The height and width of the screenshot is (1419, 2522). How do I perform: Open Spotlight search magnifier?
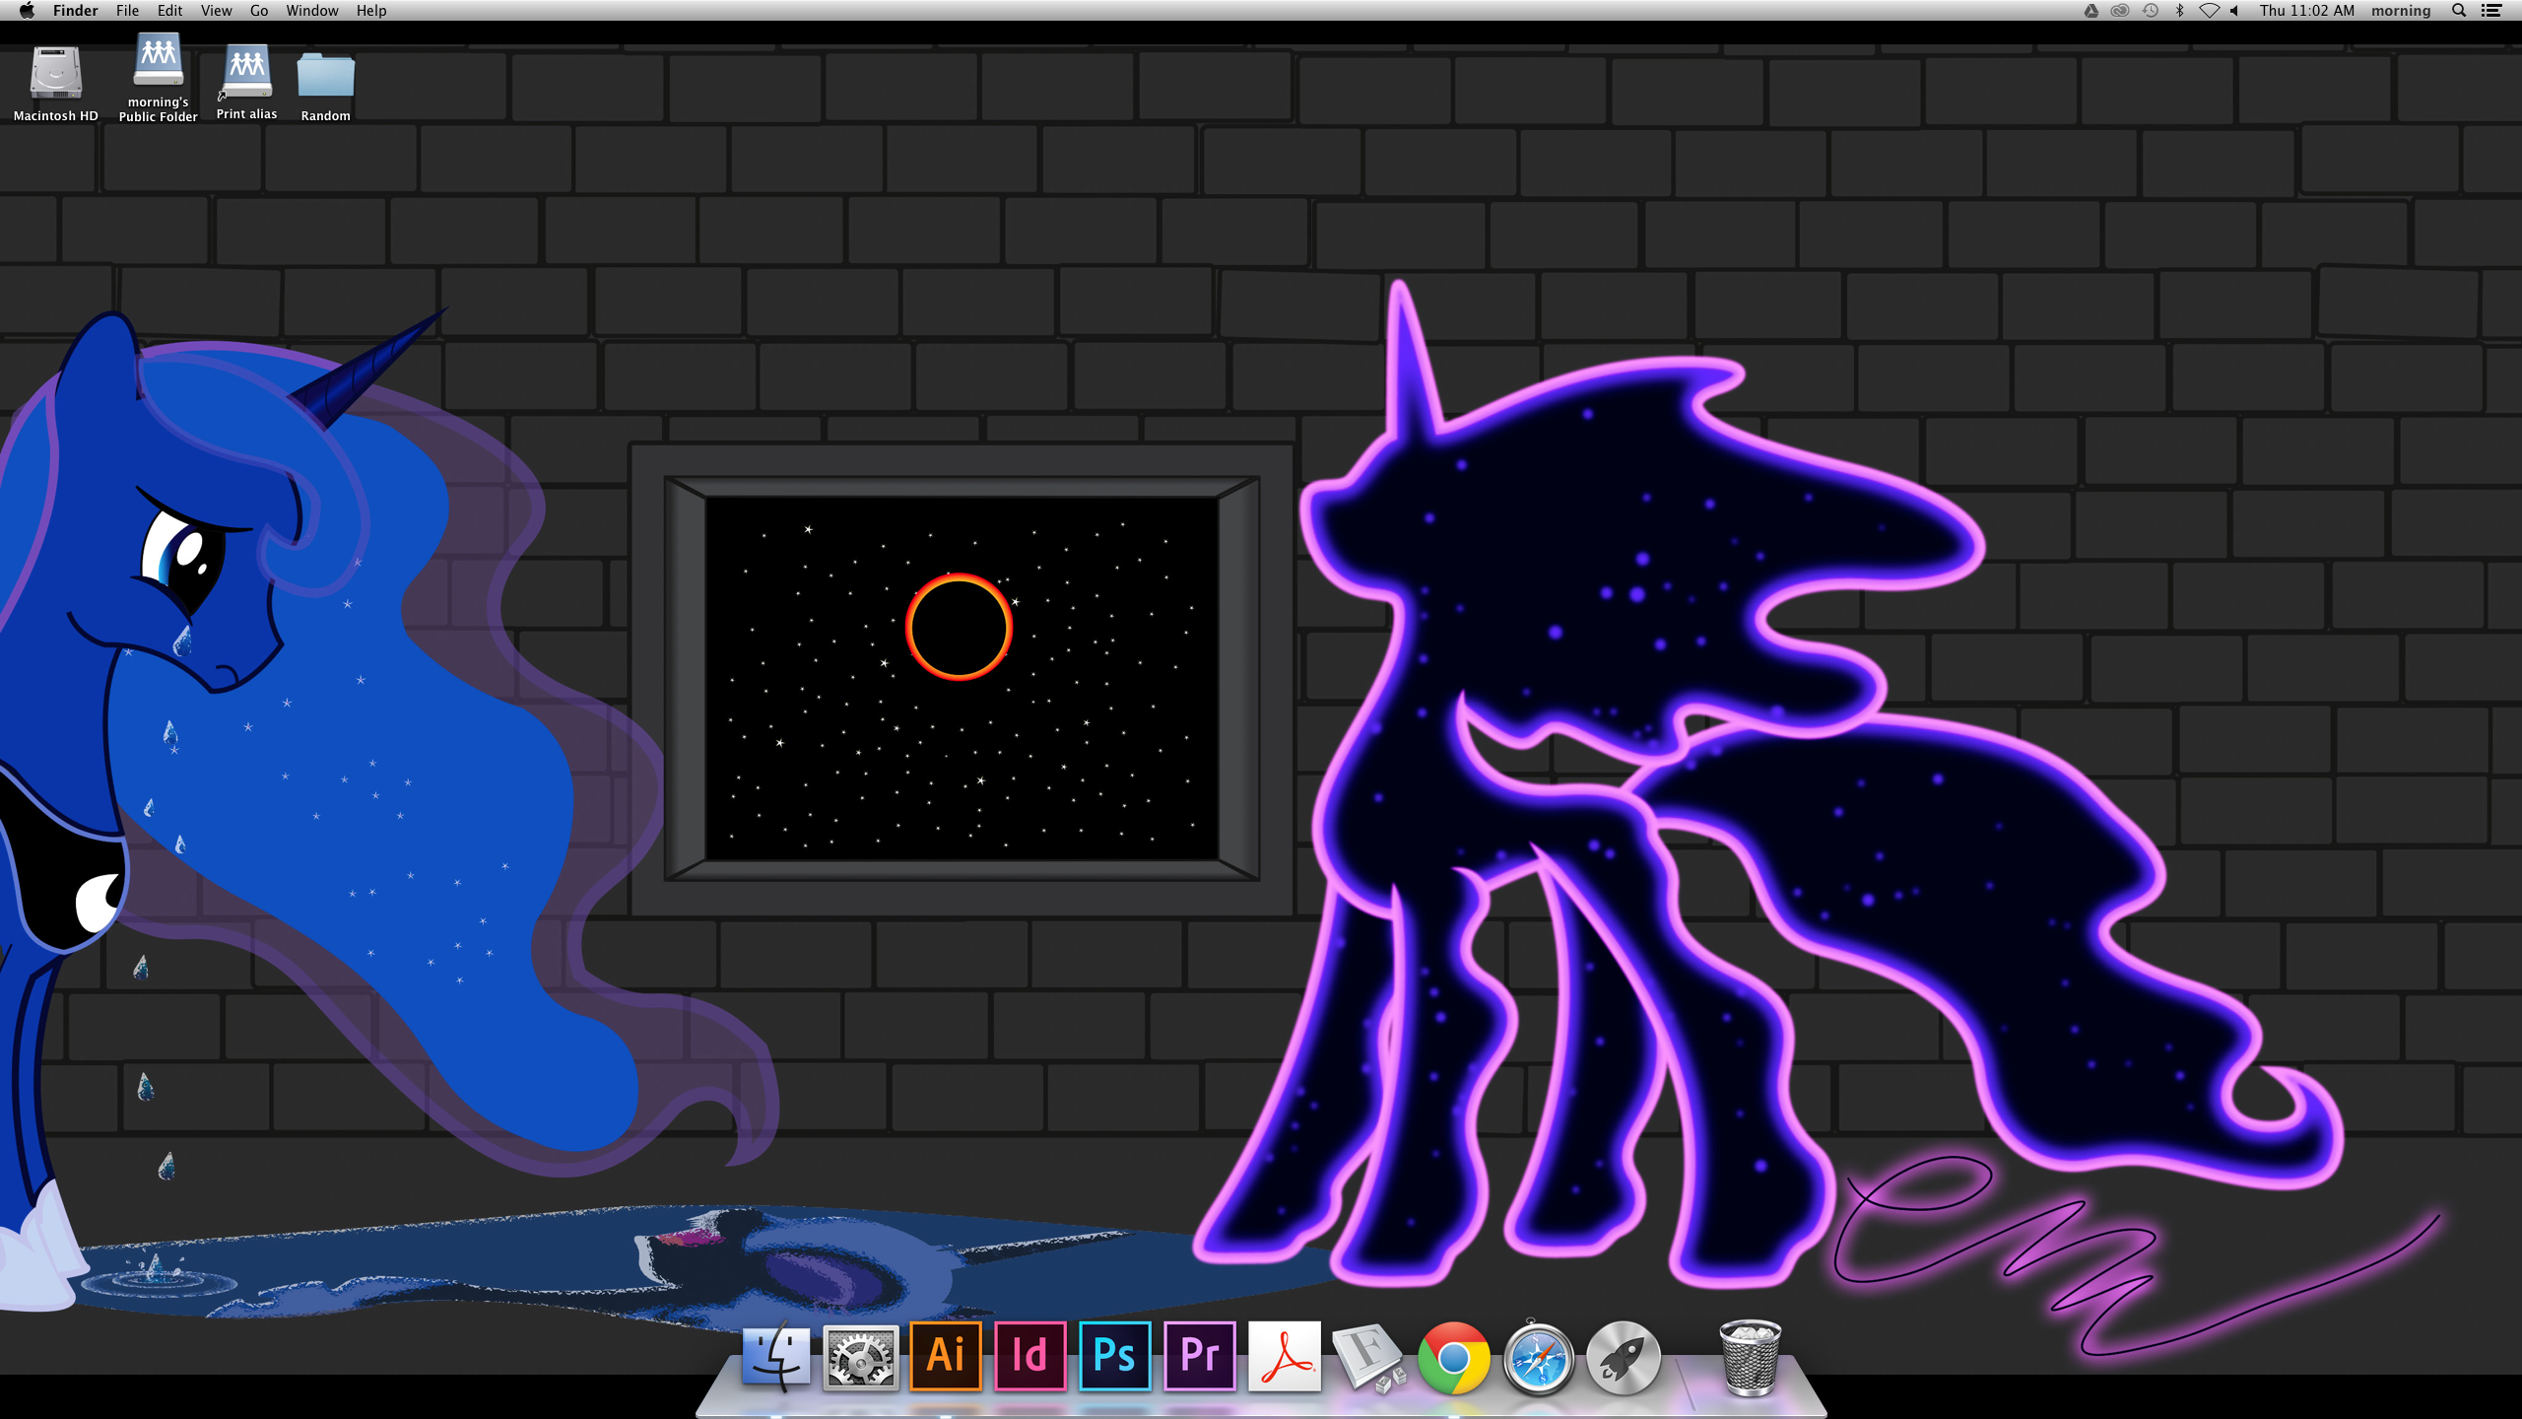(x=2459, y=11)
